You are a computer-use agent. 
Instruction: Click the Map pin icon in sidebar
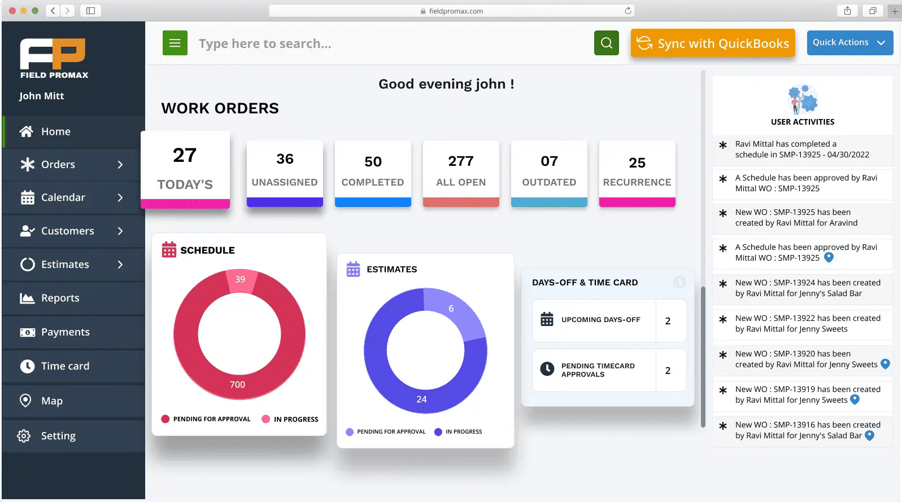(x=25, y=400)
